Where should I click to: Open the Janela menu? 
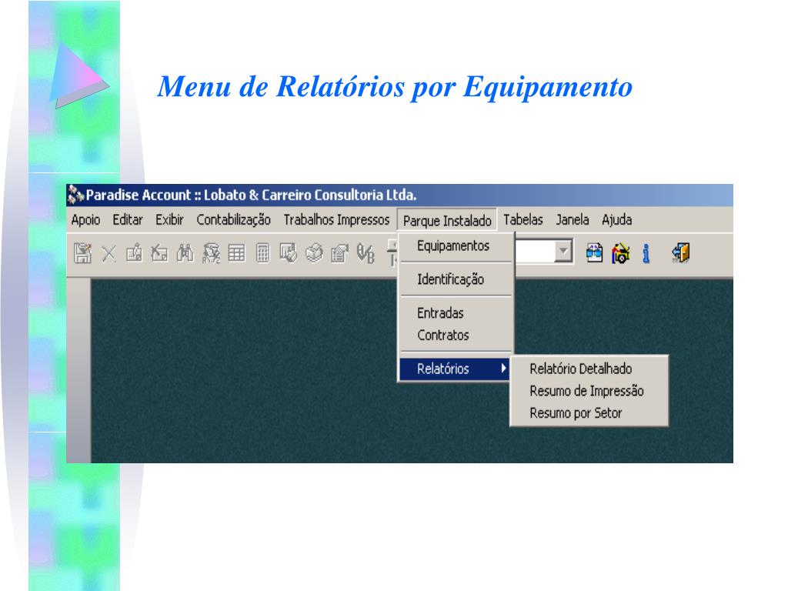coord(573,220)
